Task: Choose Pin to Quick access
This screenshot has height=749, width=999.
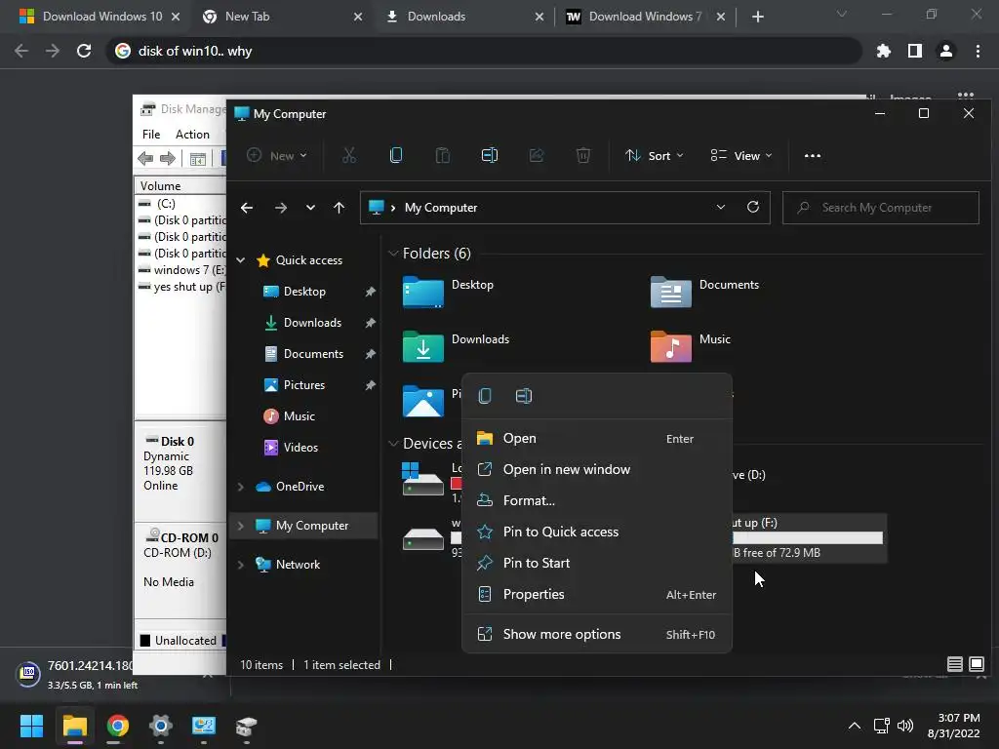Action: click(x=596, y=532)
